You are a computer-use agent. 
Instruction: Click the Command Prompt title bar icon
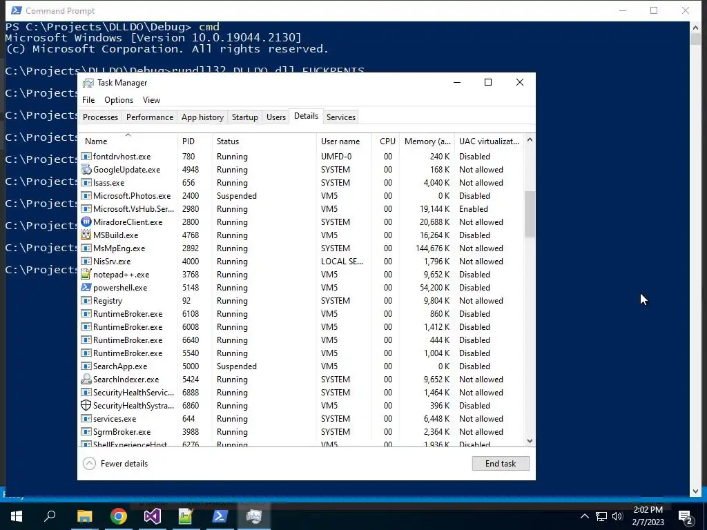[16, 10]
